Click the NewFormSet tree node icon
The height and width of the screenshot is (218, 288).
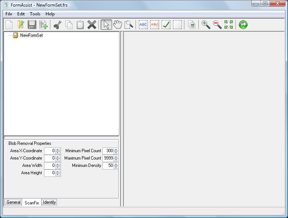(x=15, y=35)
